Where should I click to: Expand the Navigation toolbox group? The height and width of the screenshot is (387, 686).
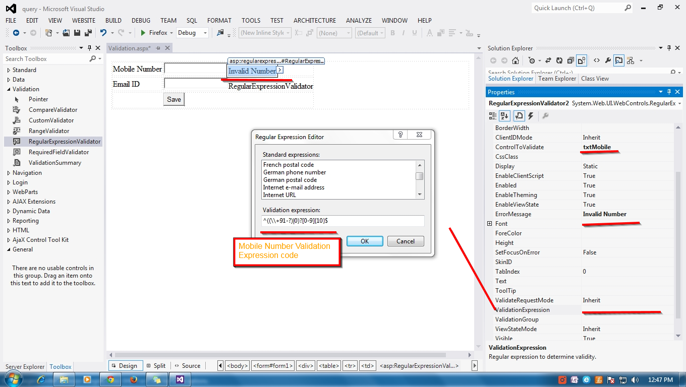coord(9,173)
